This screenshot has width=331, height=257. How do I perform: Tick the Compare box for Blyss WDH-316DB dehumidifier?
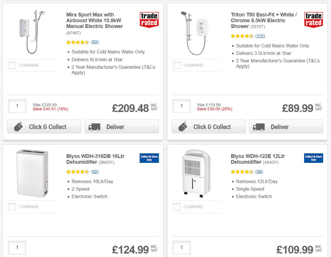coord(12,207)
